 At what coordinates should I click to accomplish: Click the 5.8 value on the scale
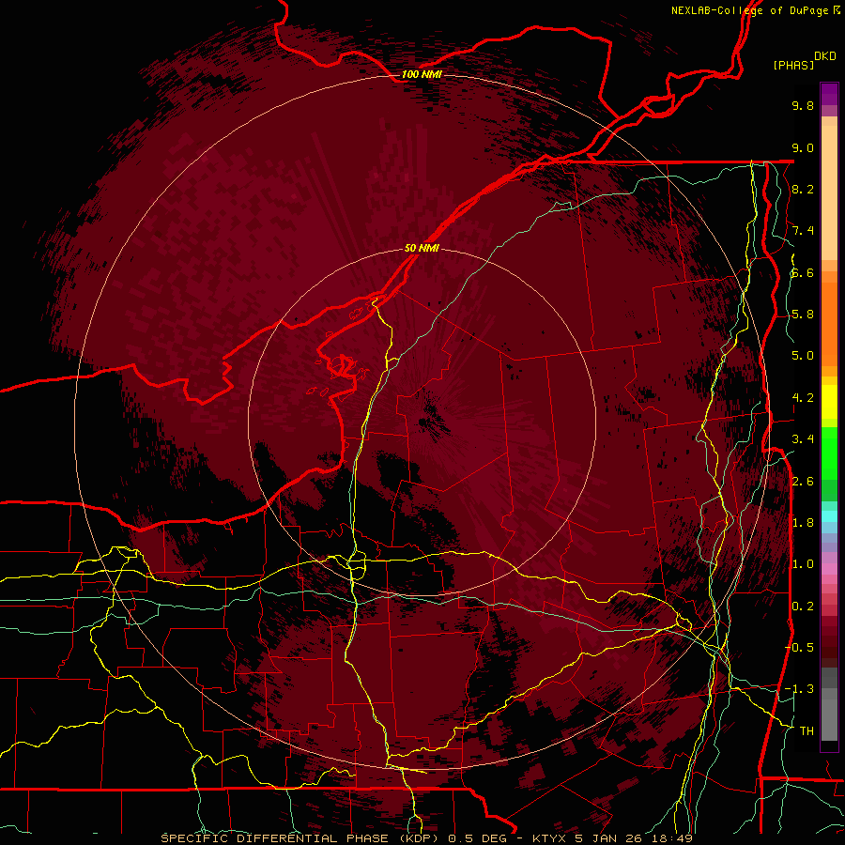[x=803, y=314]
